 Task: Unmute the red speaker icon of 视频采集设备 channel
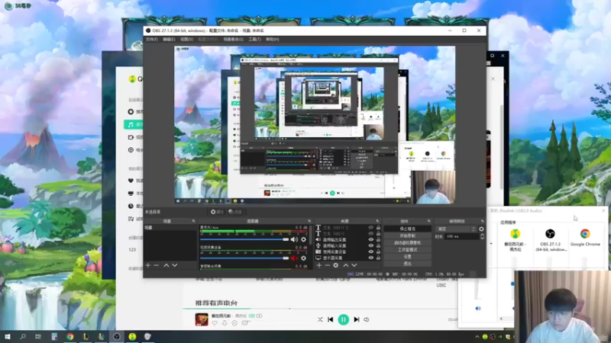click(x=294, y=258)
